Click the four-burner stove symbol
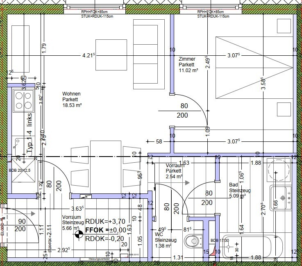 coord(23,100)
